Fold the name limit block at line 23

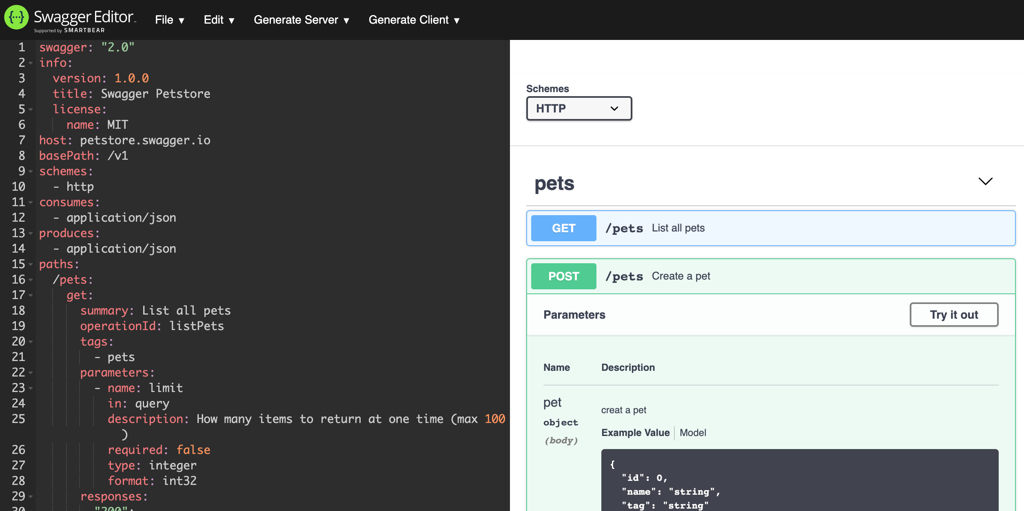tap(31, 388)
